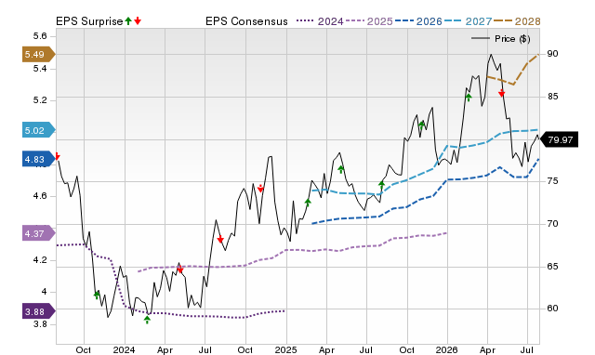Screen dimensions: 595x355
Task: Toggle the 2025 EPS consensus legend entry
Action: pos(369,21)
